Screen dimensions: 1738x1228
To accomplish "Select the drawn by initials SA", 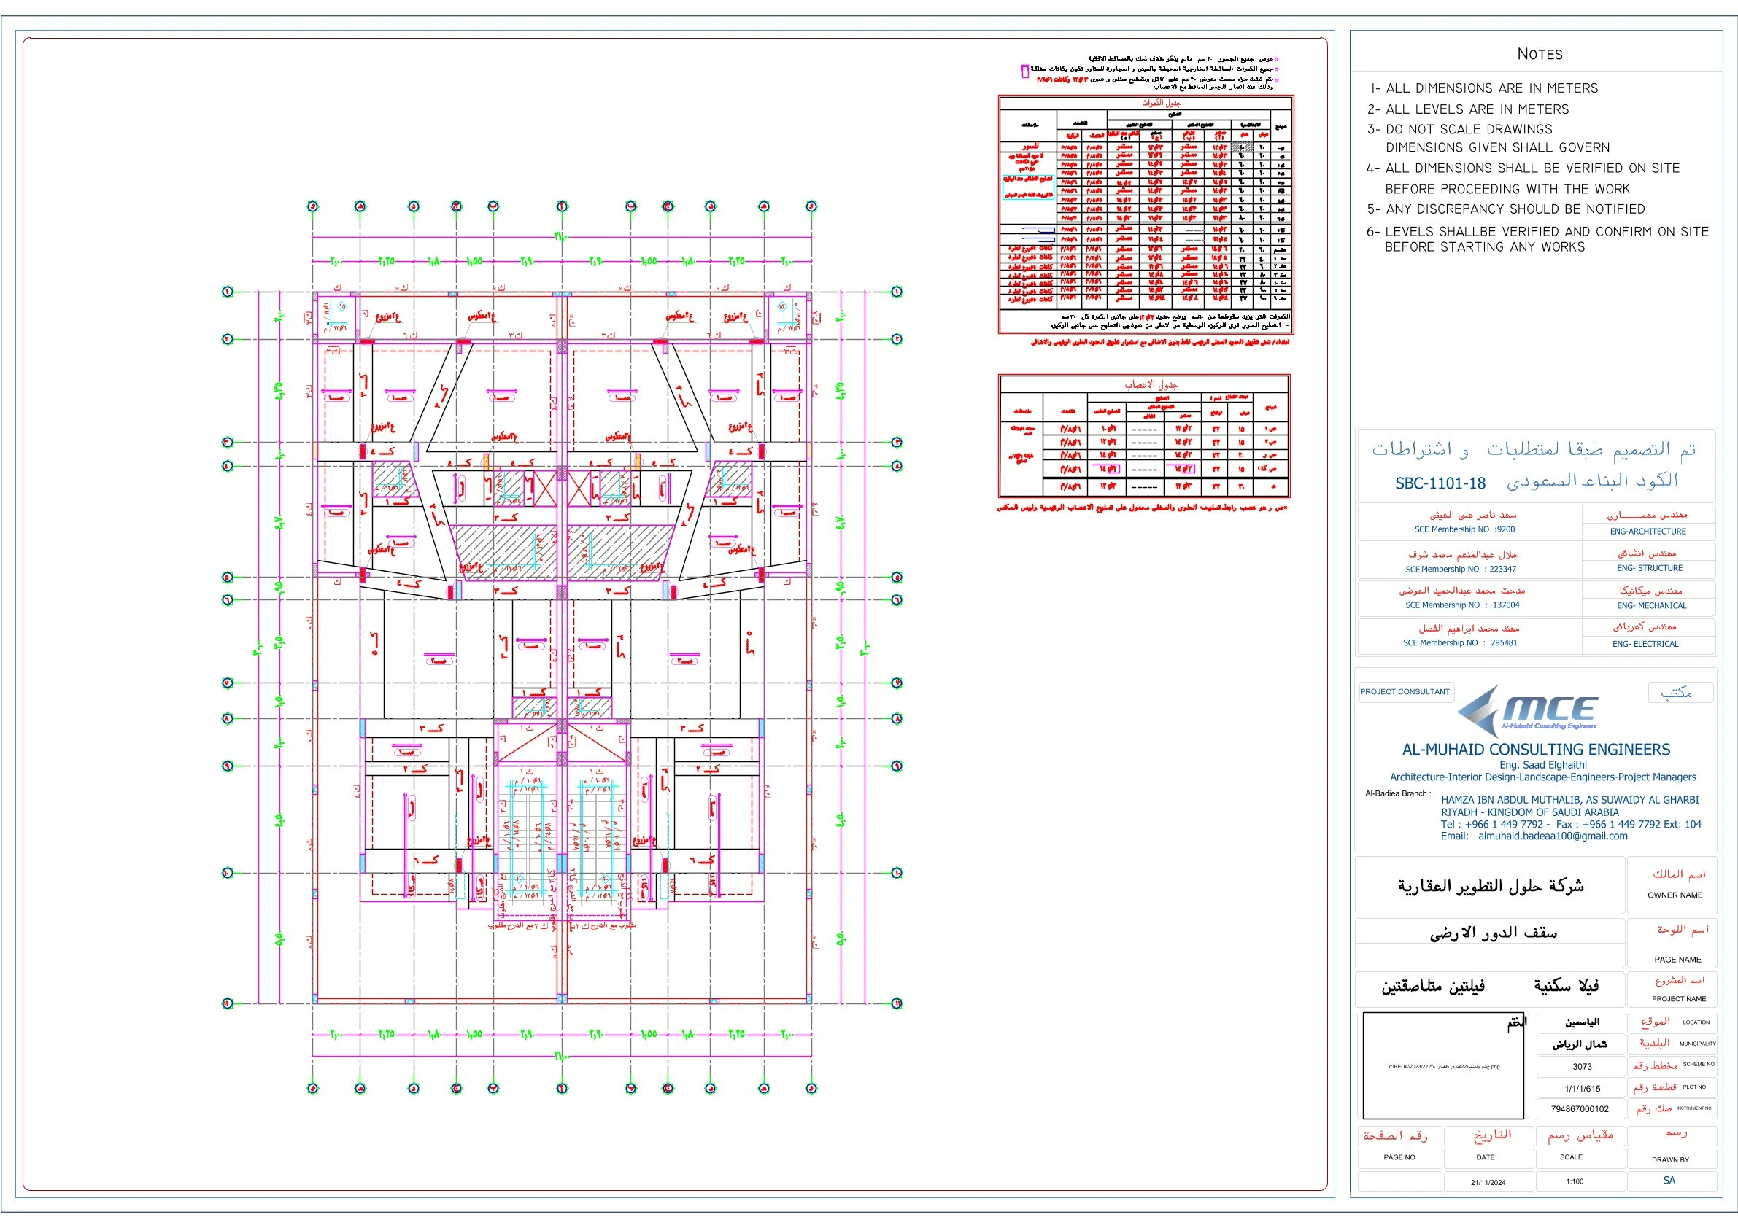I will (x=1669, y=1181).
